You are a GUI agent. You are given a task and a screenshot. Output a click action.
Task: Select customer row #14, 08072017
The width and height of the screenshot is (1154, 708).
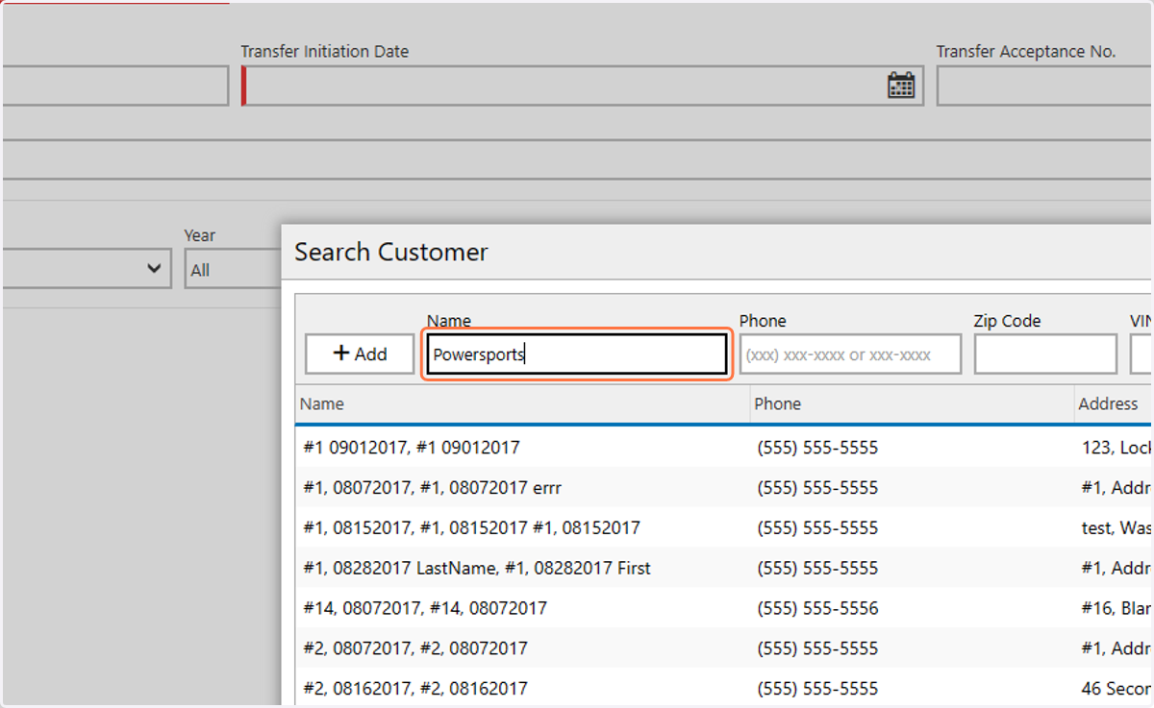tap(723, 608)
